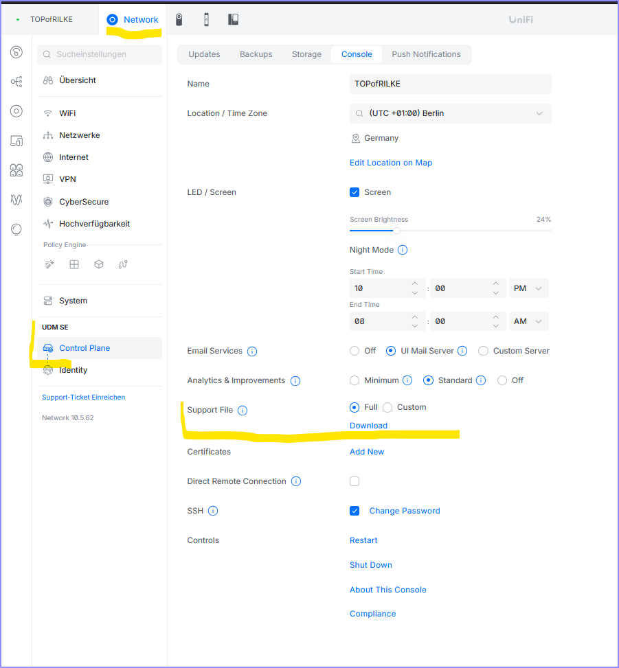Select the Custom Server email radio button

click(x=483, y=351)
